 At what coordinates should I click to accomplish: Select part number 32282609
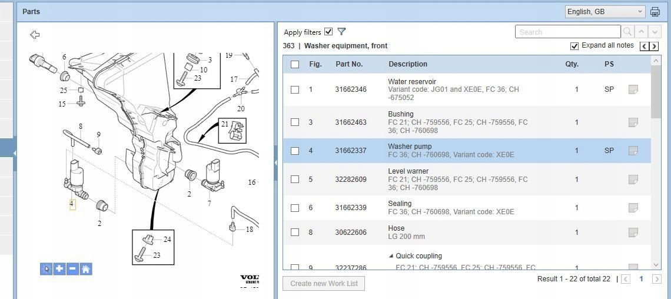click(x=350, y=180)
